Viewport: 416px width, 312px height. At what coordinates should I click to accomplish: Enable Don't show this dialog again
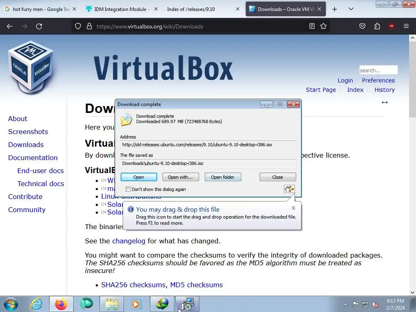point(128,189)
